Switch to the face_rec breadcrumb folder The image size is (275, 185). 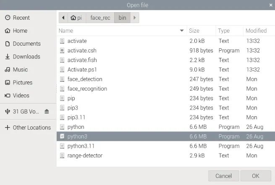click(100, 18)
